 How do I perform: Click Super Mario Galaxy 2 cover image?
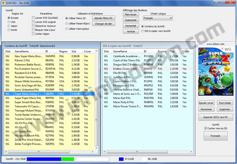click(216, 71)
